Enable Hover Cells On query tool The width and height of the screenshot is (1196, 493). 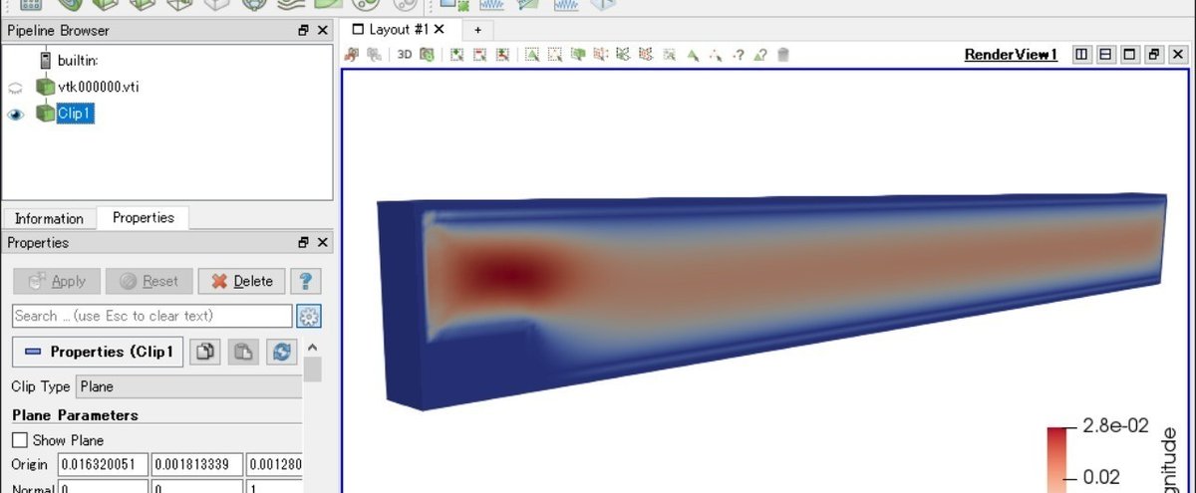click(759, 55)
